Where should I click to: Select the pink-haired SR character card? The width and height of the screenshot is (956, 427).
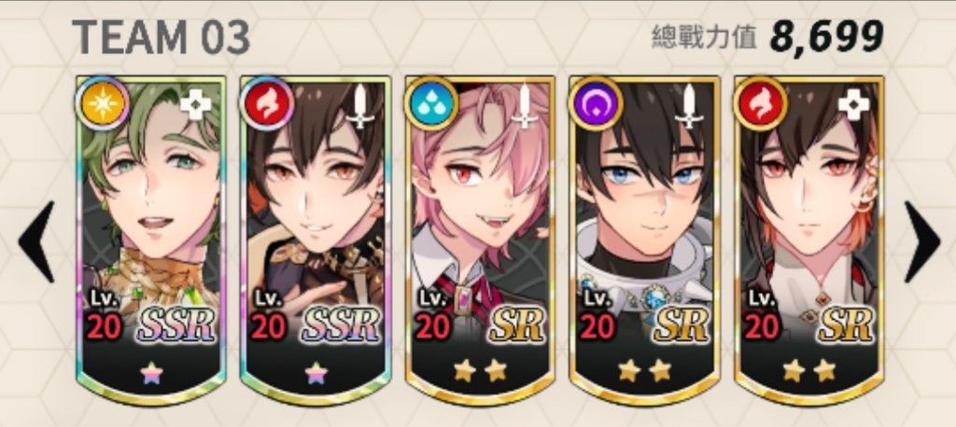(x=481, y=241)
